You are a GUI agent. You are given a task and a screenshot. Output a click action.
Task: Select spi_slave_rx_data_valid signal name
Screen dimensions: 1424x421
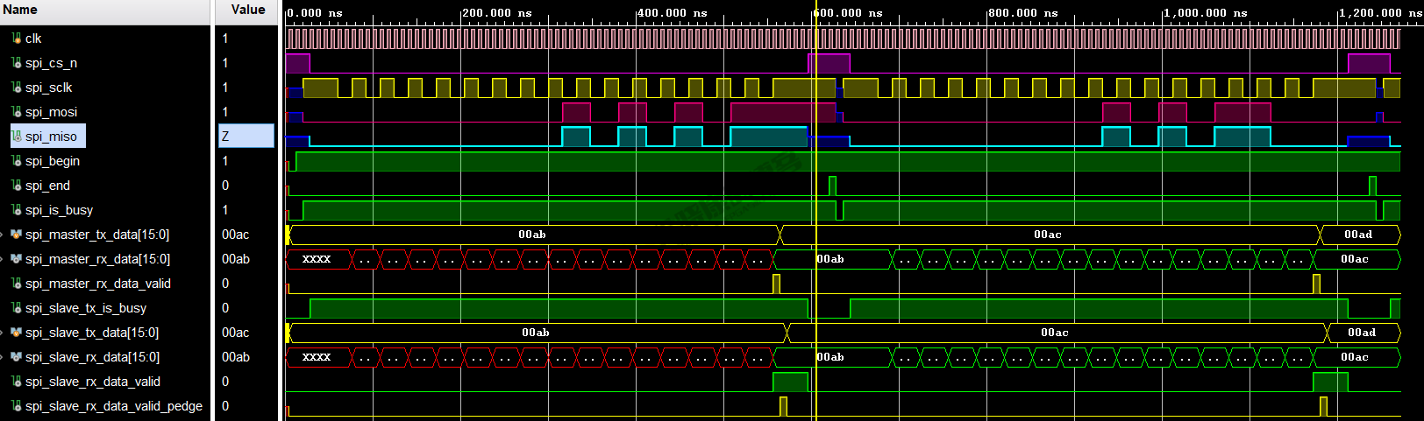[x=93, y=382]
